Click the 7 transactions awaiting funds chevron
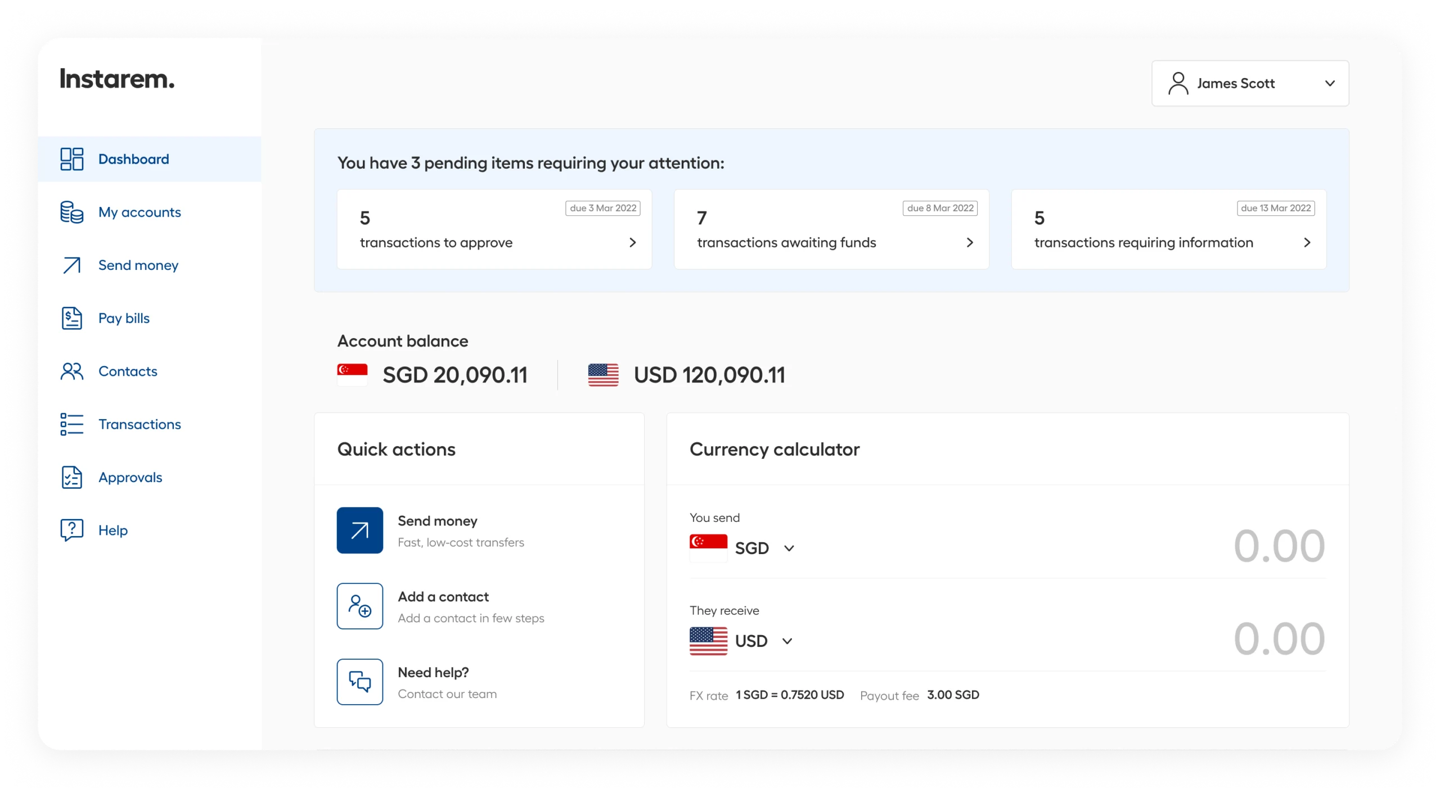 pos(970,242)
